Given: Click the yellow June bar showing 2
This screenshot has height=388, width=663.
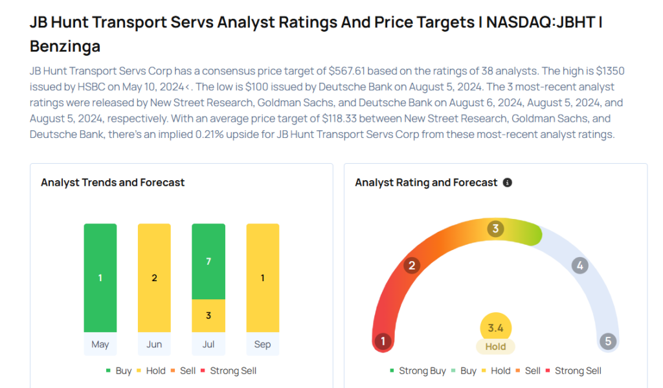Looking at the screenshot, I should click(154, 278).
